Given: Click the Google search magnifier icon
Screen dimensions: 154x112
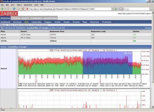Looking at the screenshot, I should (151, 9).
